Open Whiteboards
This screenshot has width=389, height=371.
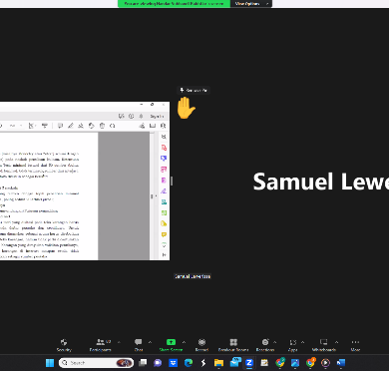tap(323, 345)
